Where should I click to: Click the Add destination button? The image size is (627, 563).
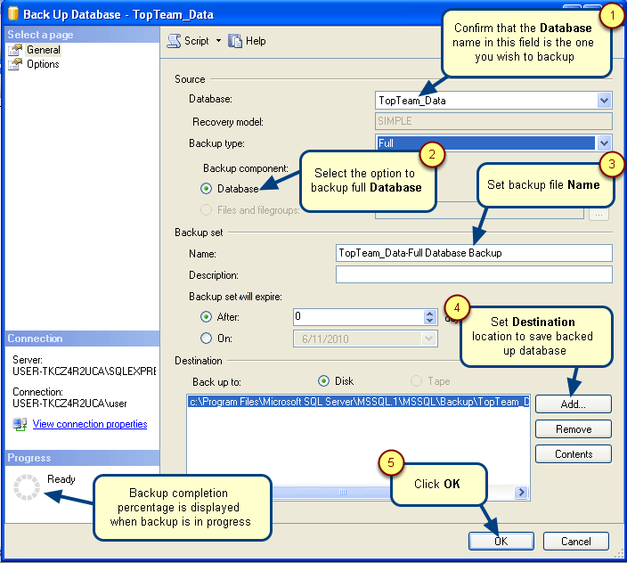(573, 404)
